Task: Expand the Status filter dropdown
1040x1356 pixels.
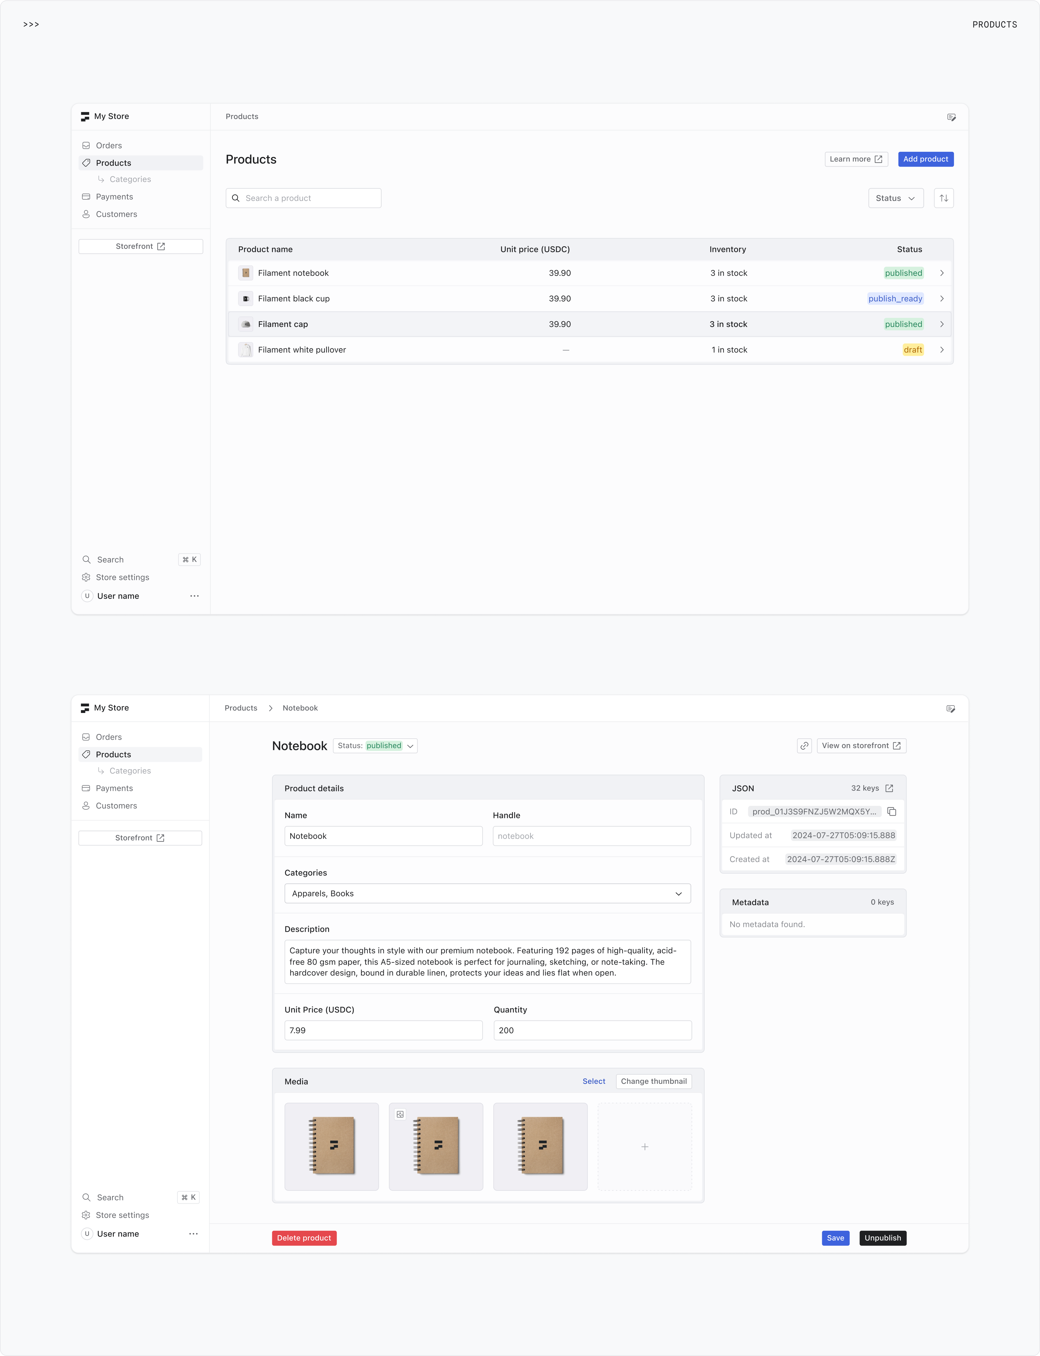Action: pyautogui.click(x=895, y=198)
